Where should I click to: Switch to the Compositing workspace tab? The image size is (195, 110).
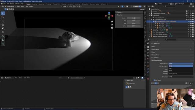pyautogui.click(x=85, y=4)
